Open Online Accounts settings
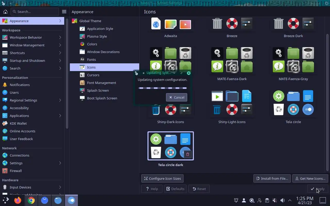330x206 pixels. click(x=32, y=131)
